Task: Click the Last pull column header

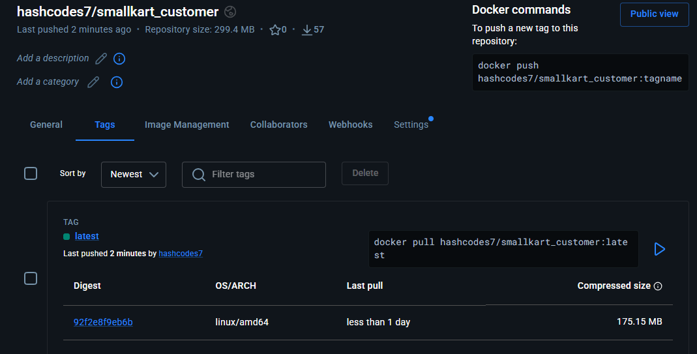Action: [364, 286]
